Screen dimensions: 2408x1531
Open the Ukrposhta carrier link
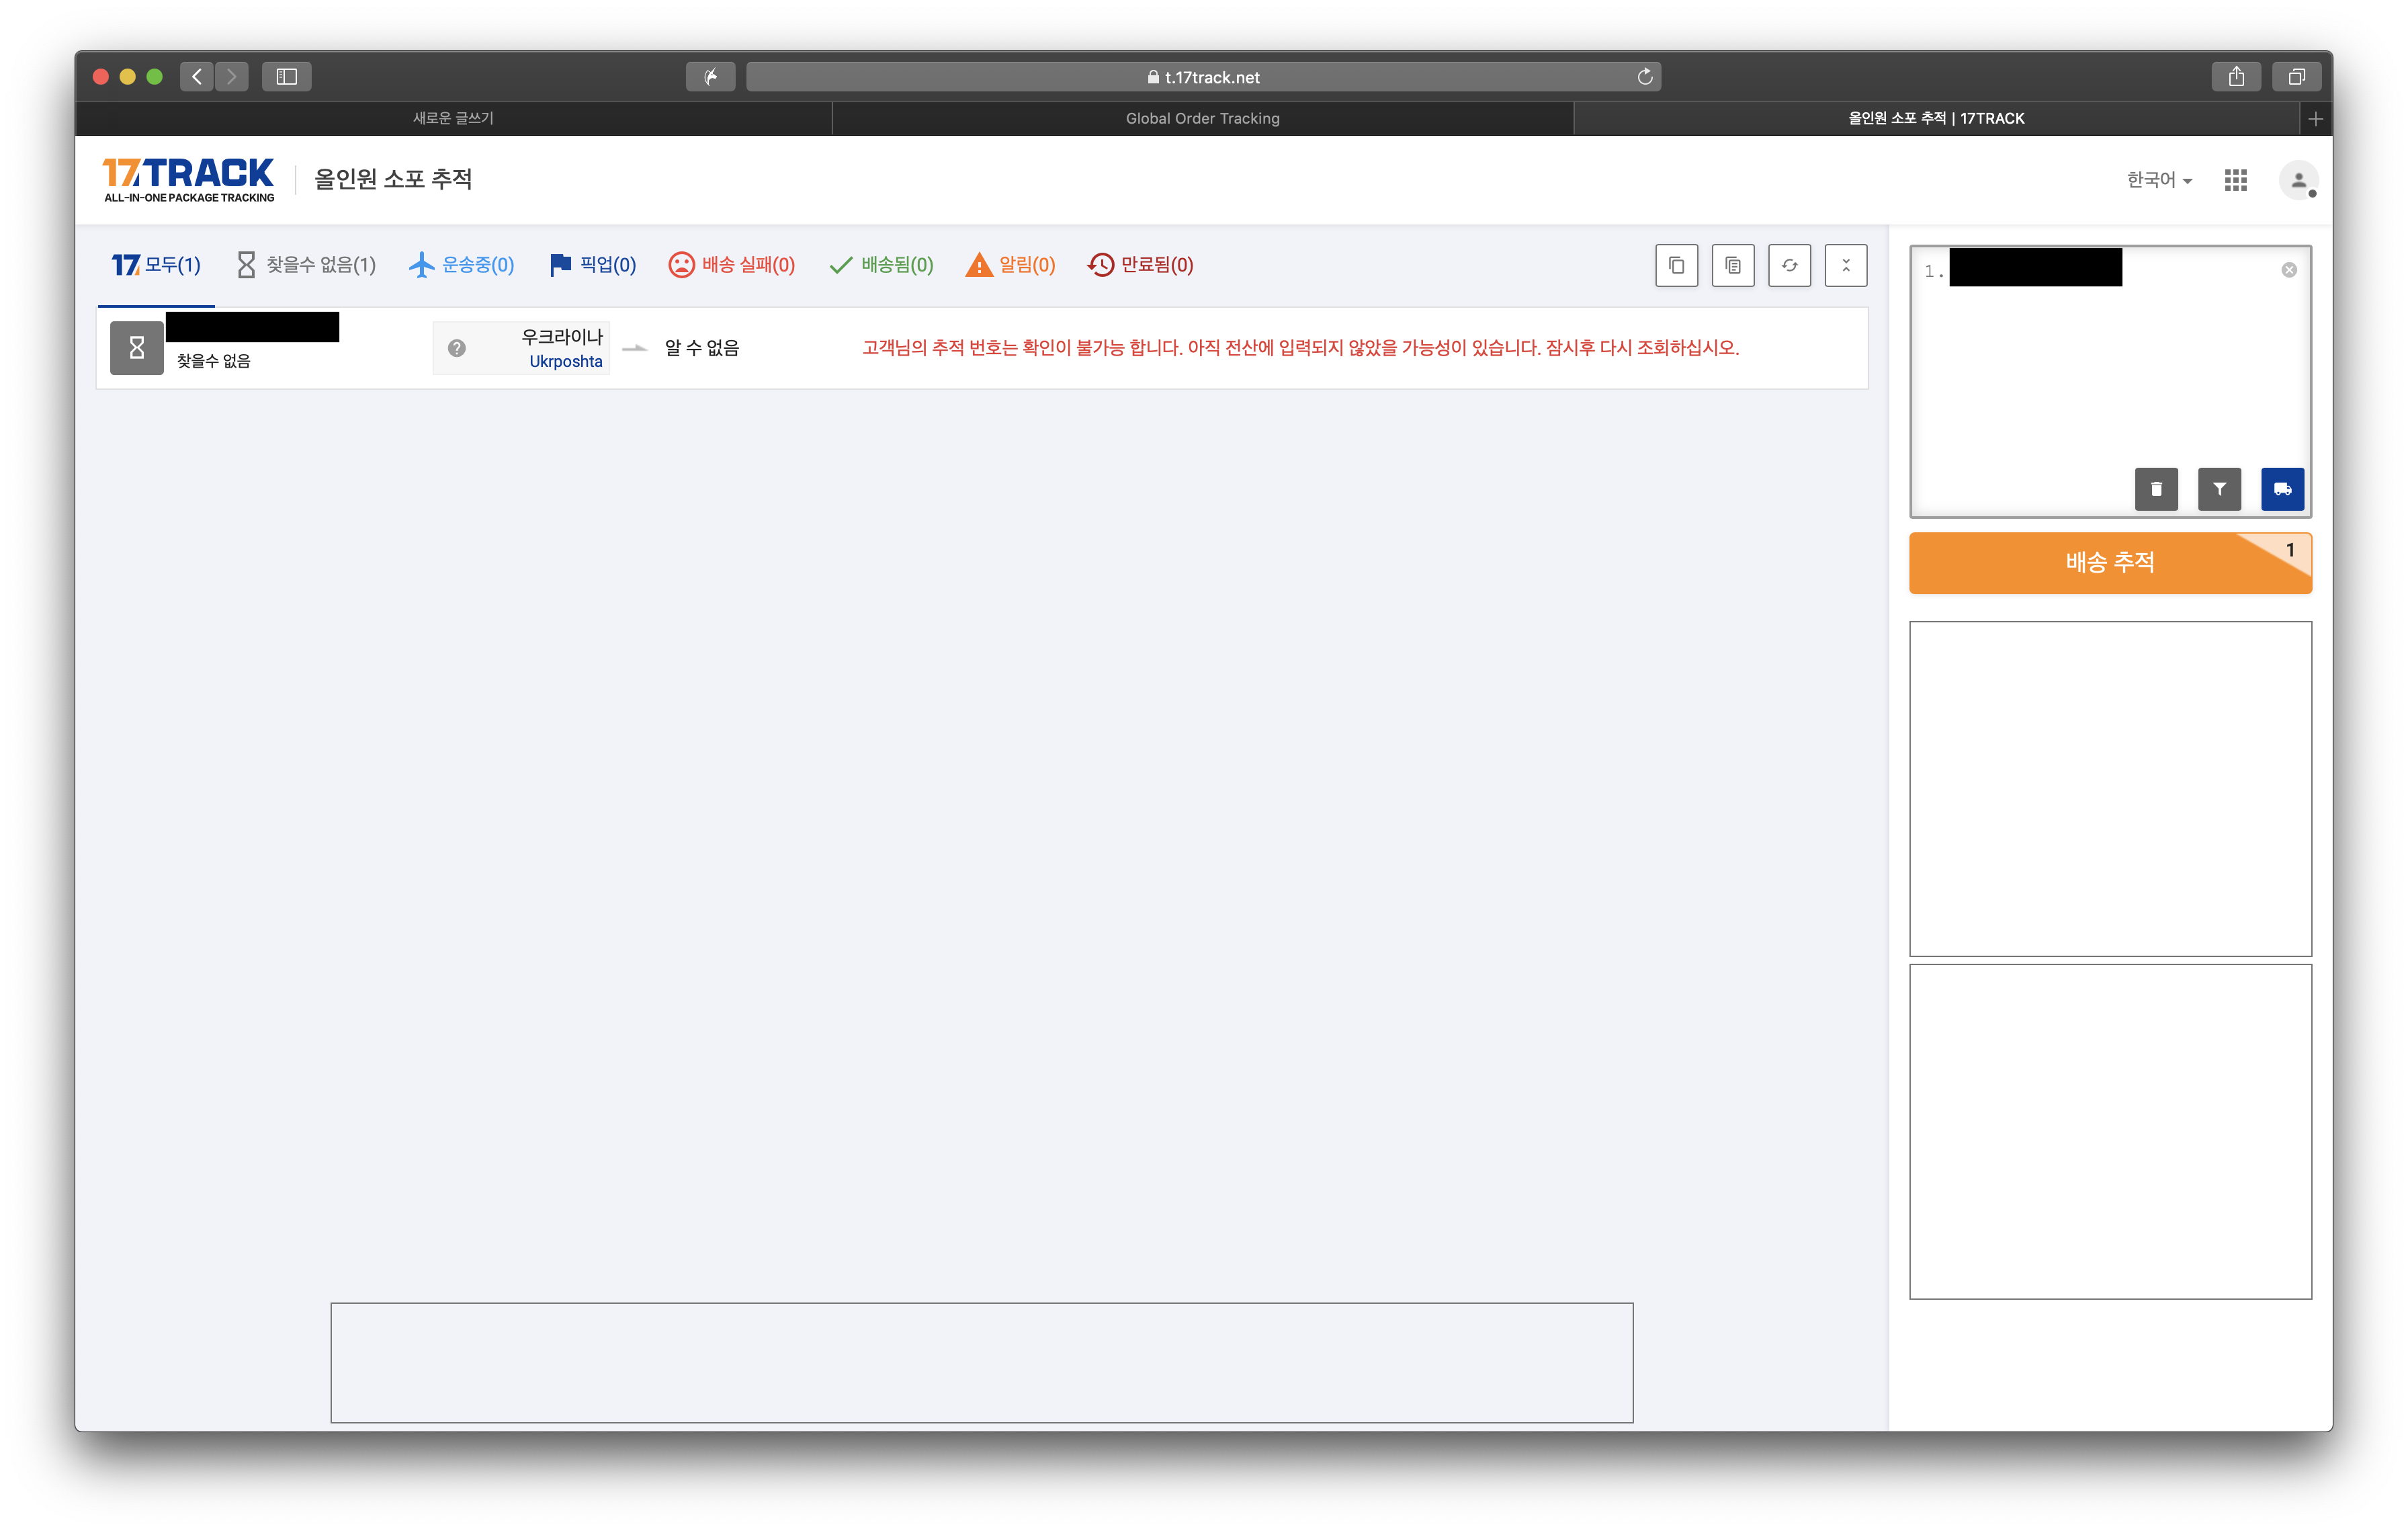click(565, 362)
